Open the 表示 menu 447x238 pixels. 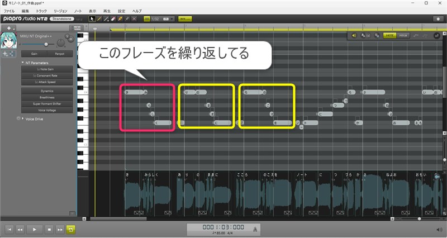[x=92, y=11]
